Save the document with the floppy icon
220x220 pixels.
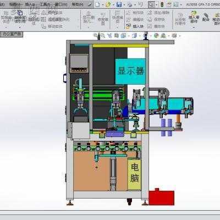pyautogui.click(x=119, y=4)
